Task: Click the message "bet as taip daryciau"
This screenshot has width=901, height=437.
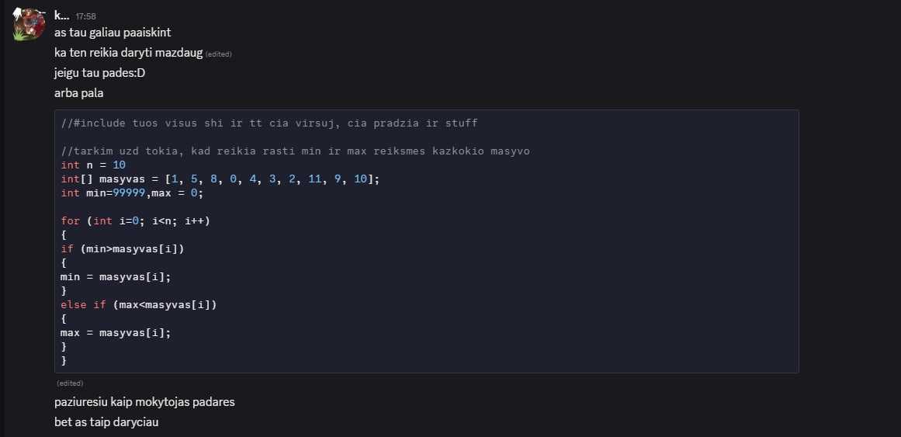Action: pyautogui.click(x=106, y=422)
